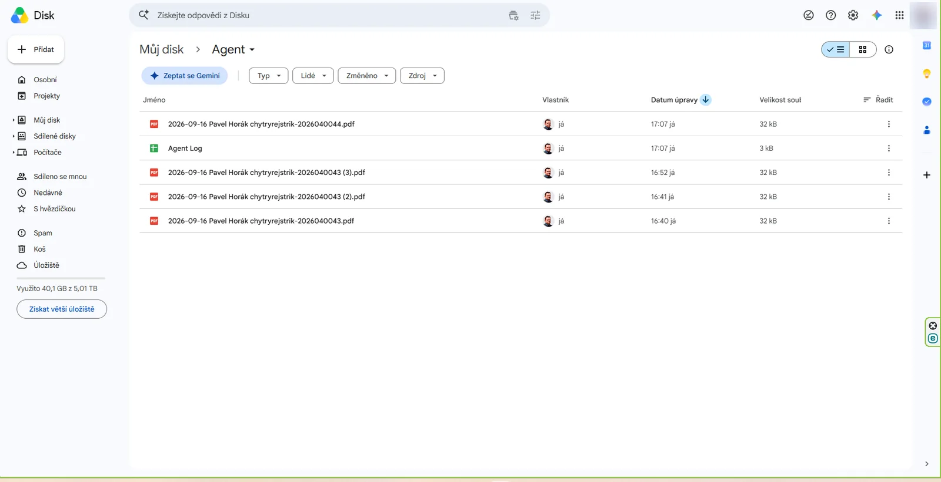Open advanced search filter options icon
941x482 pixels.
[x=535, y=15]
